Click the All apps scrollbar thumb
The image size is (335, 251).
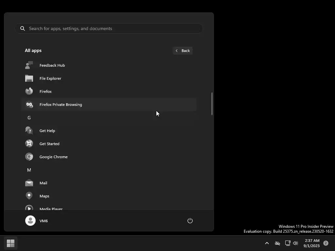coord(212,104)
